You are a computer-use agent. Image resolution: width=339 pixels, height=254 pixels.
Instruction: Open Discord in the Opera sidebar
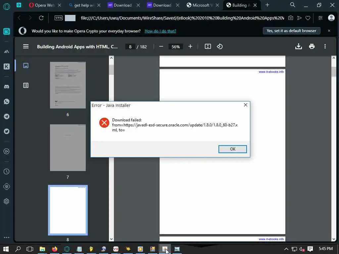[7, 87]
